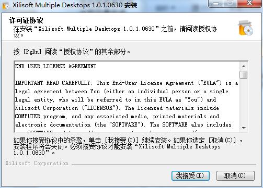Image resolution: width=263 pixels, height=188 pixels.
Task: Click the license text scrollbar thumb
Action: coord(244,74)
